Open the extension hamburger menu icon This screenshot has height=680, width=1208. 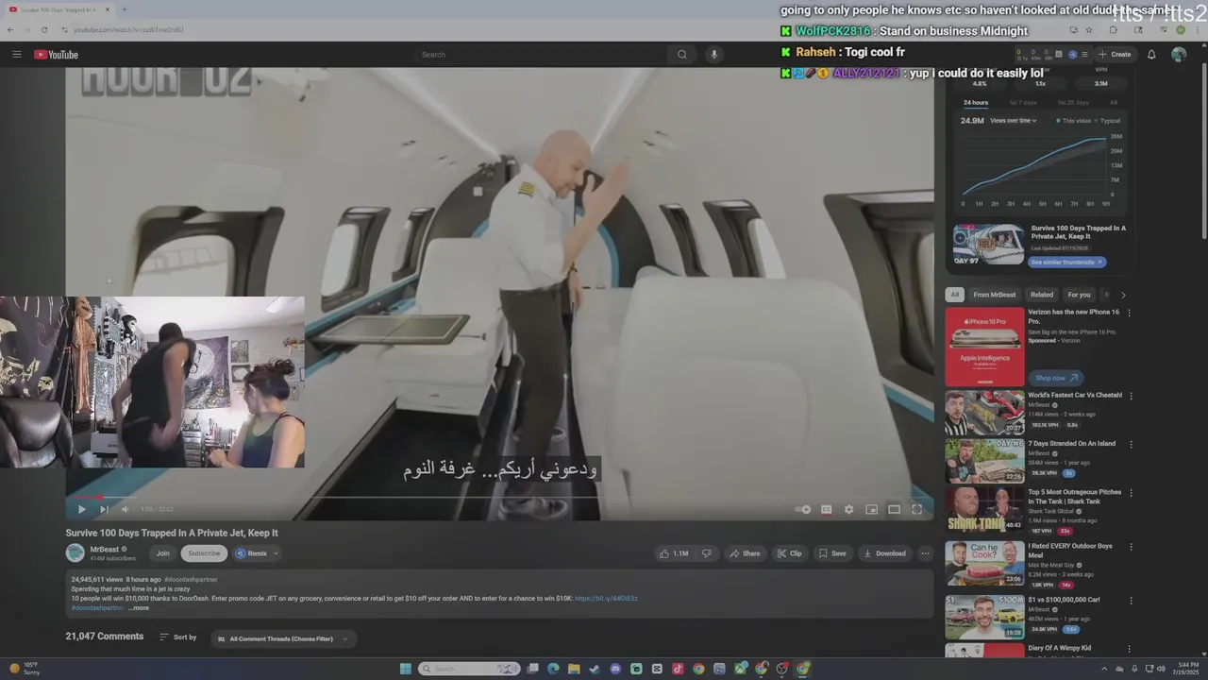(x=1084, y=55)
